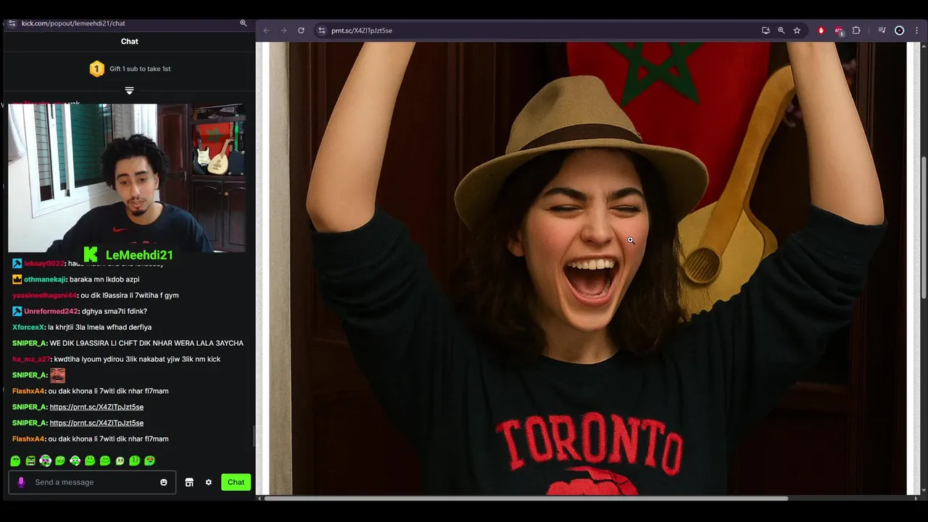This screenshot has height=522, width=928.
Task: Click the browser forward arrow
Action: pos(283,30)
